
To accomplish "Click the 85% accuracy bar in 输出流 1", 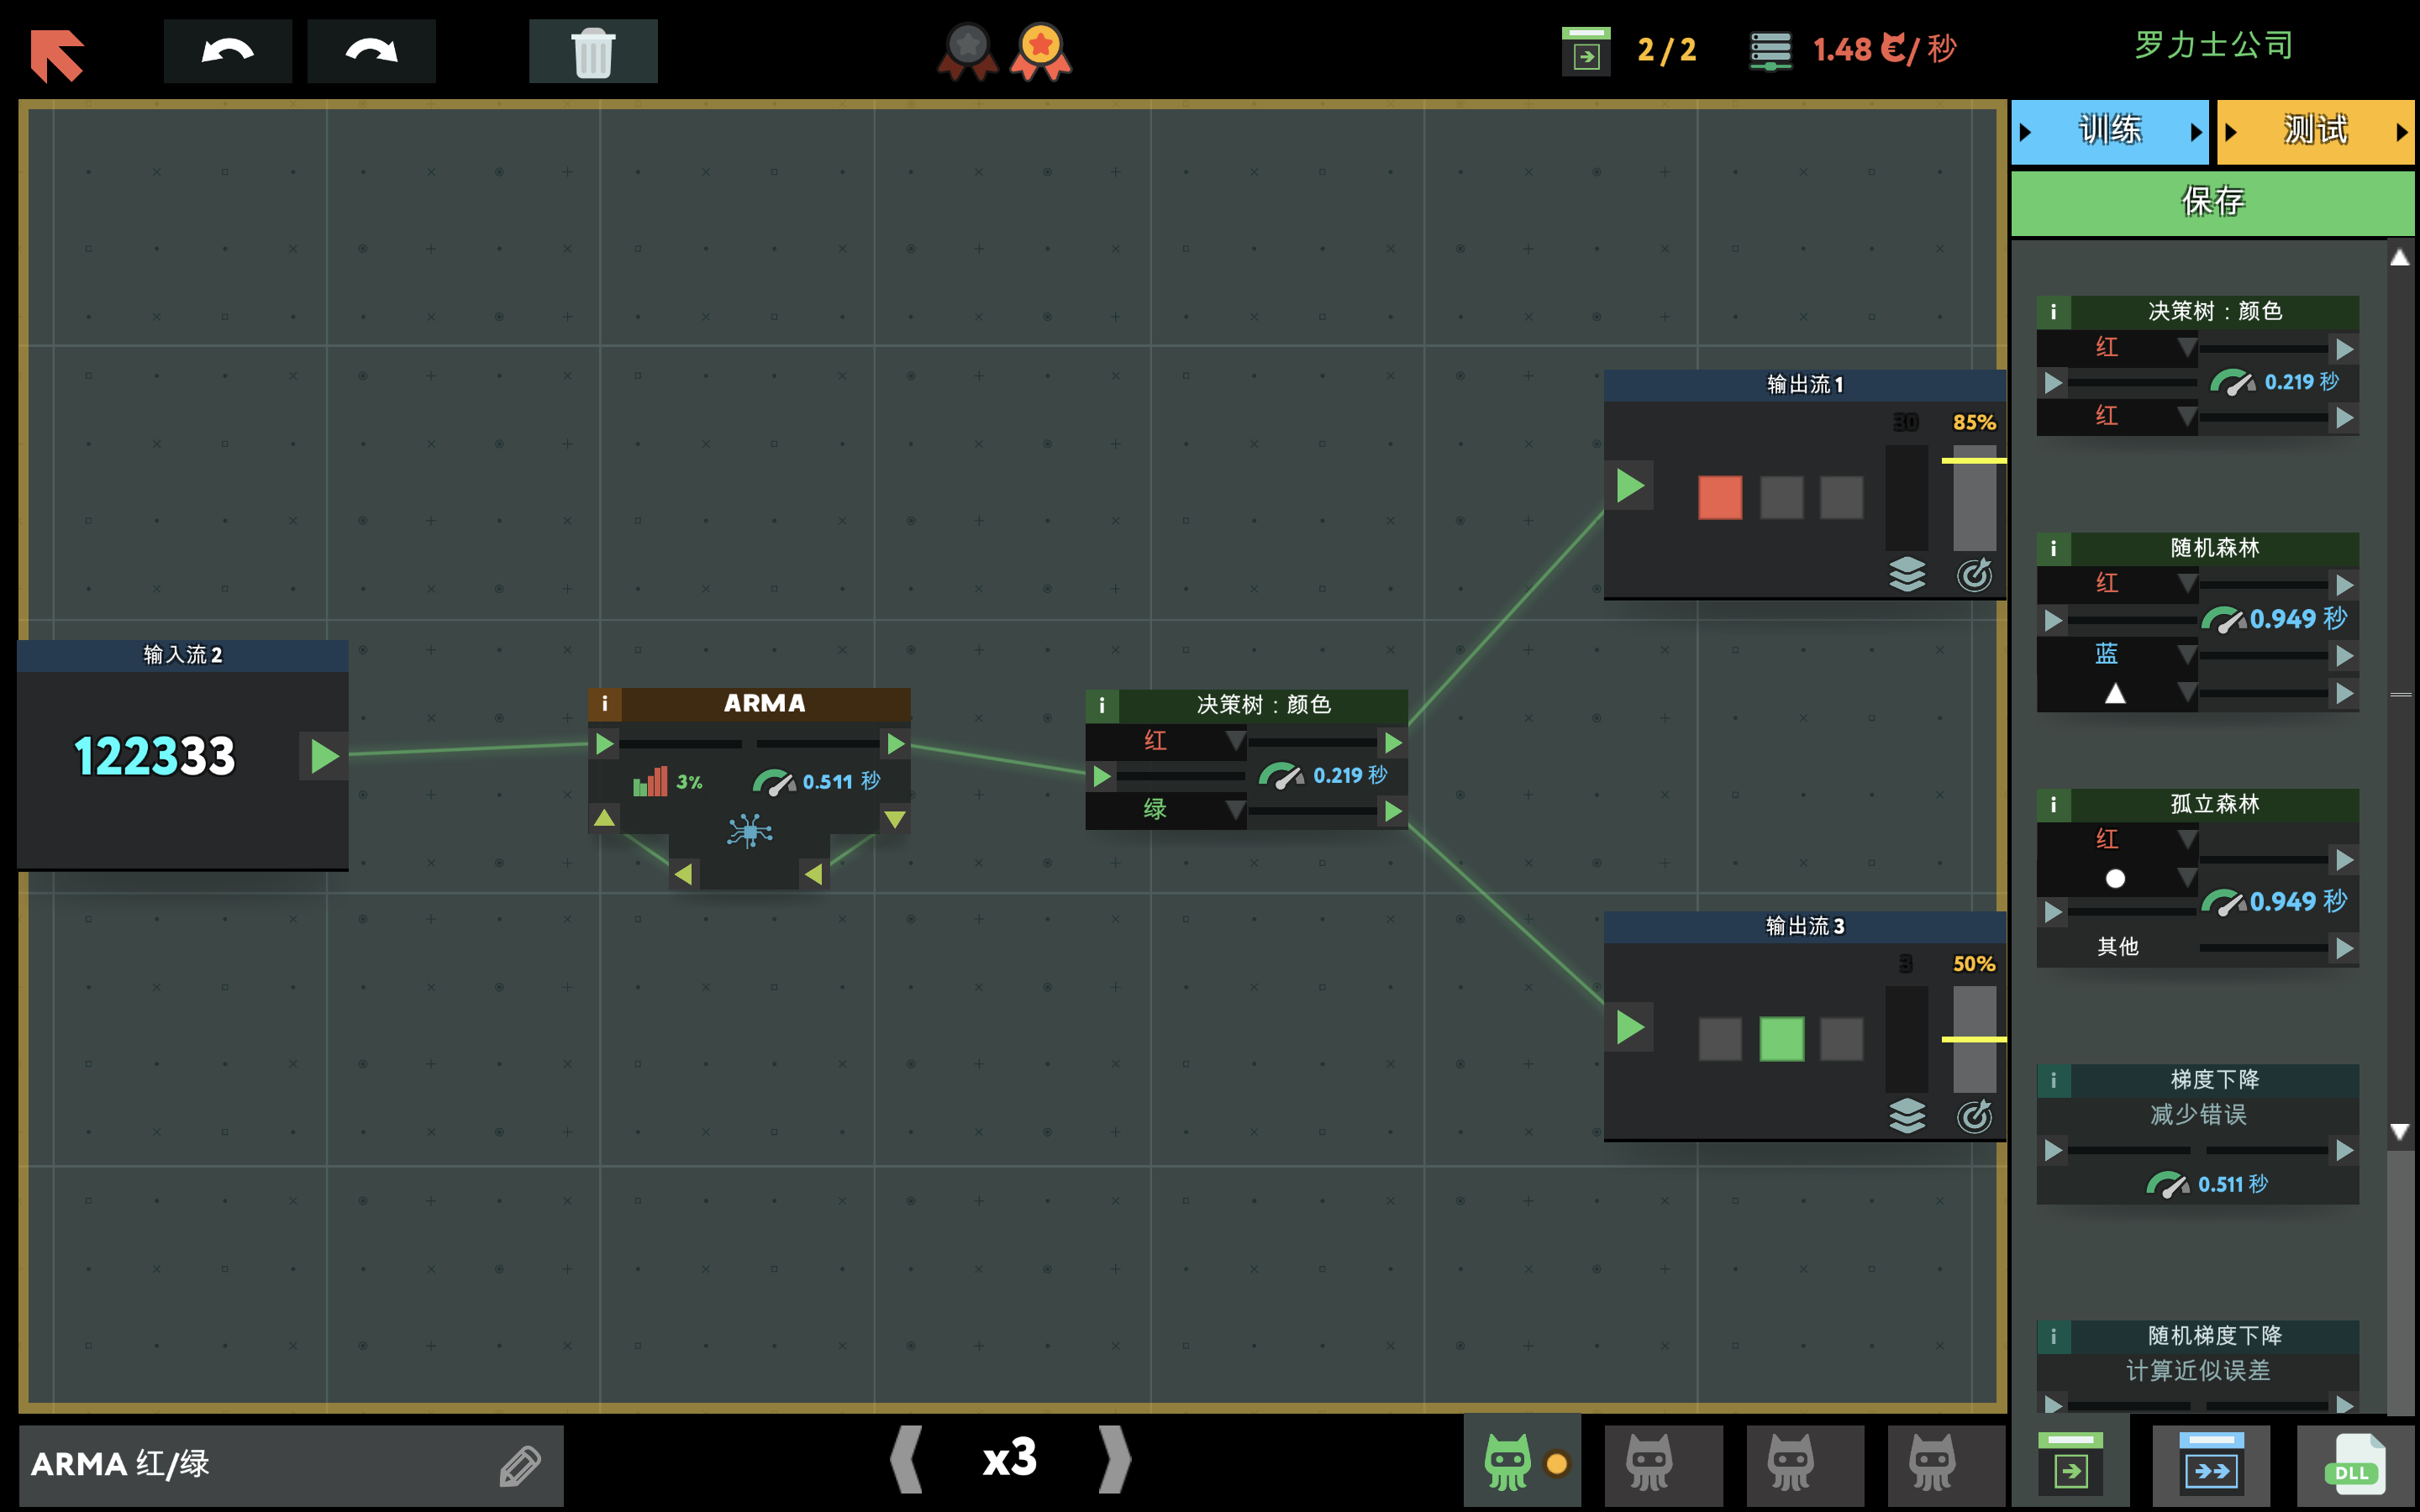I will (1974, 498).
